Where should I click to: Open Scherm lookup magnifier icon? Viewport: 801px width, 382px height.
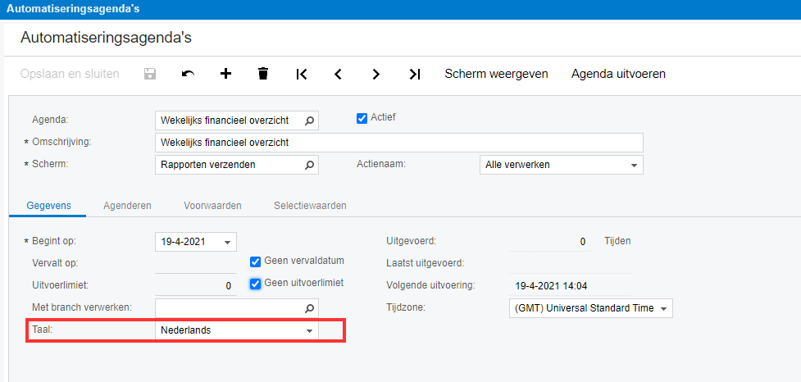coord(309,165)
